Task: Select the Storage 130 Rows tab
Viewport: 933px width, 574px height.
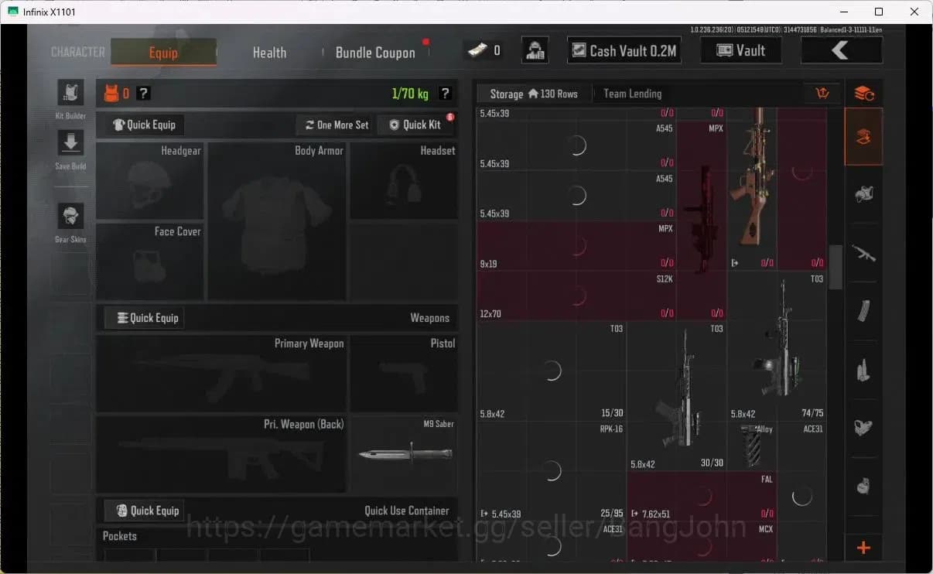Action: tap(534, 94)
